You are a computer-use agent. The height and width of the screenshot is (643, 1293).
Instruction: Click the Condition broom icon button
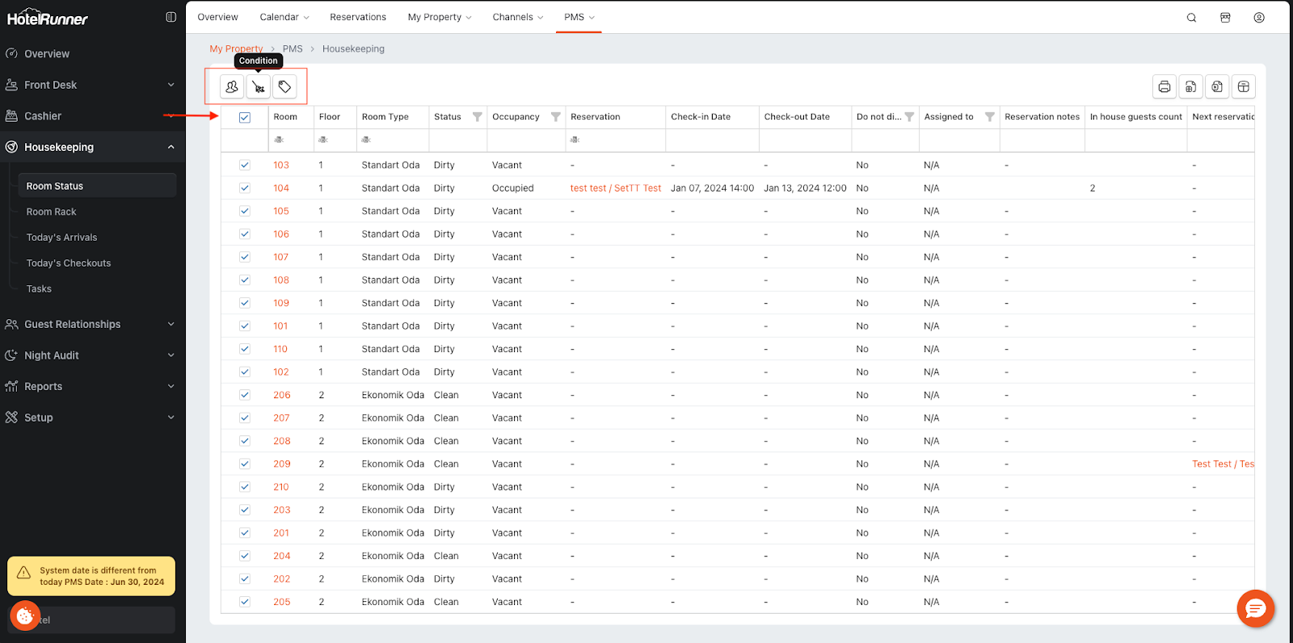pos(259,86)
